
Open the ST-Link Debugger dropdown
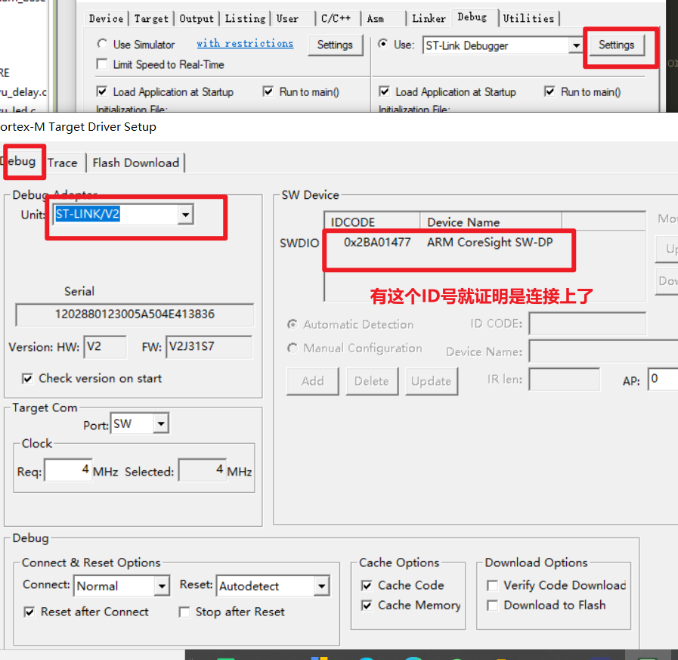click(577, 45)
